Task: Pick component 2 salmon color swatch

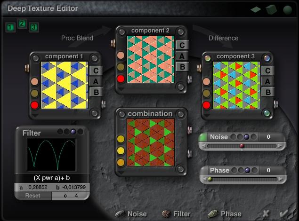Action: pos(121,55)
